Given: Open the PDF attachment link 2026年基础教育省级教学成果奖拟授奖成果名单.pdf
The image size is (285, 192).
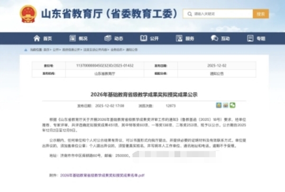Looking at the screenshot, I should pyautogui.click(x=103, y=175).
